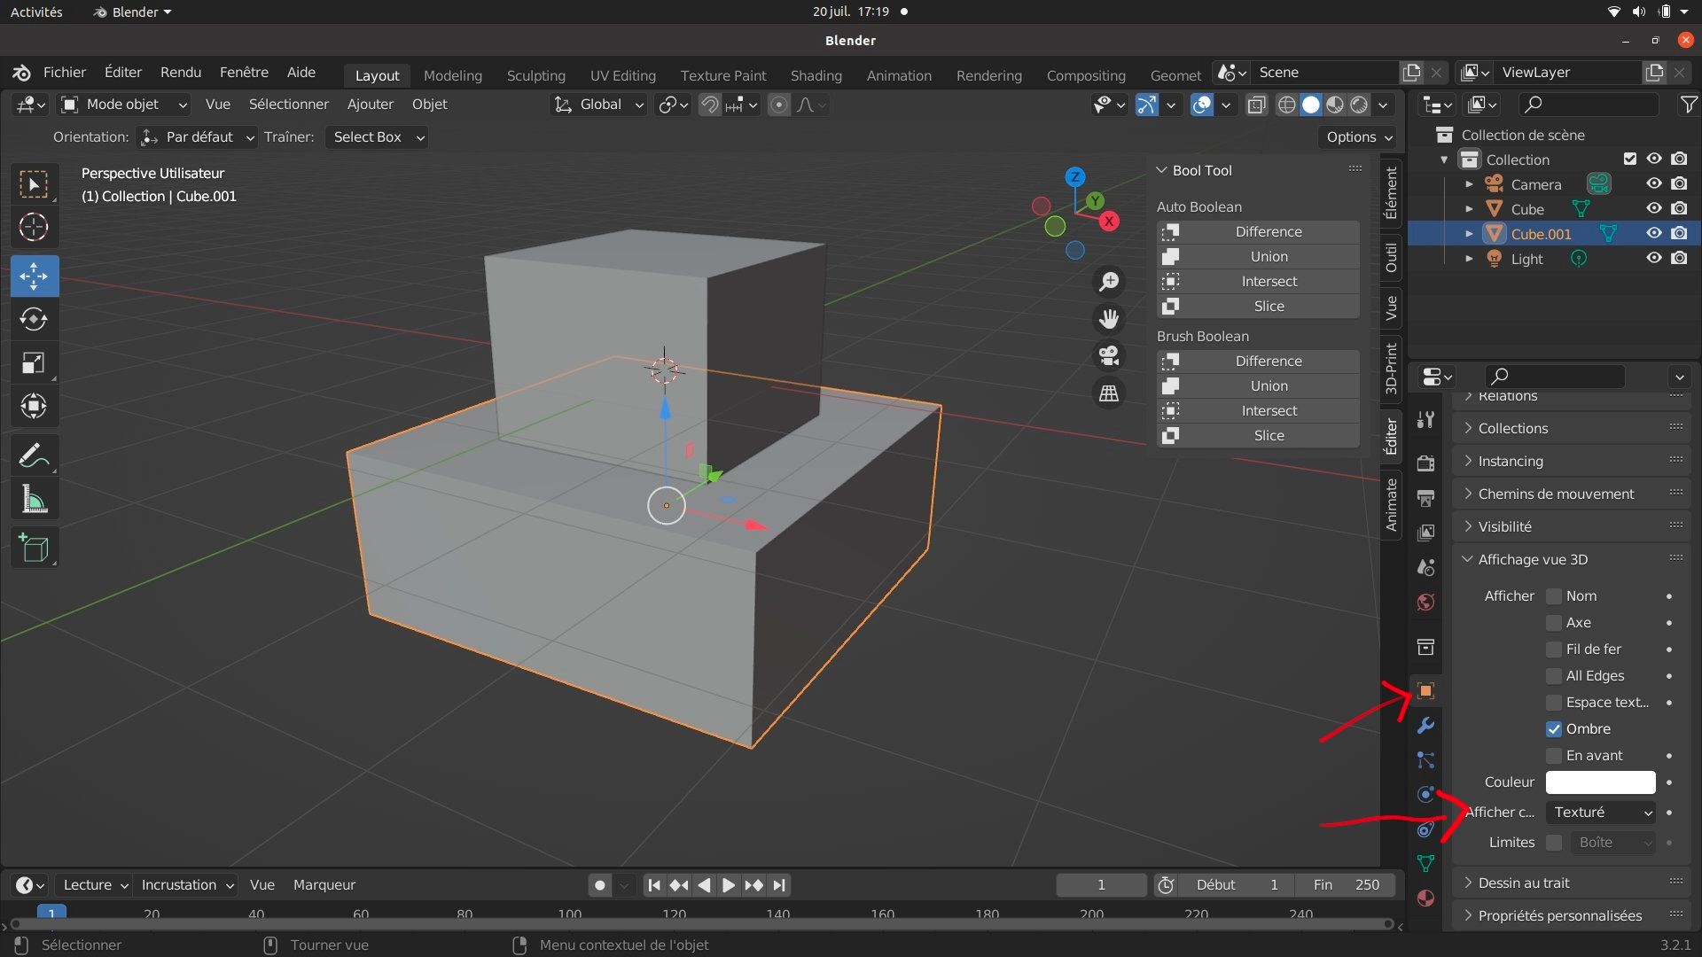Open the Texturé display dropdown
Viewport: 1702px width, 957px height.
1602,813
